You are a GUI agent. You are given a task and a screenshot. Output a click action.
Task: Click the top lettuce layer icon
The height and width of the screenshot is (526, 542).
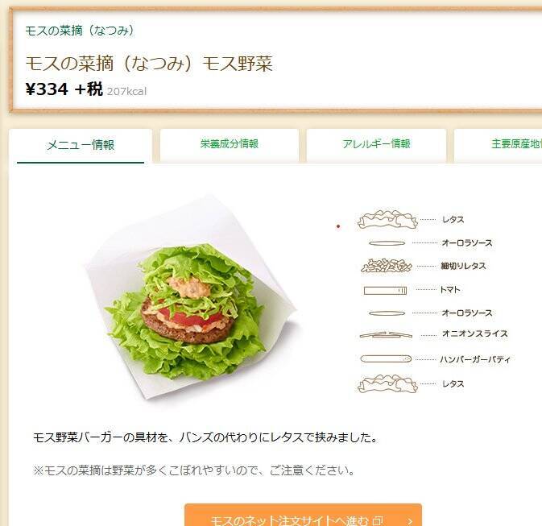[387, 219]
